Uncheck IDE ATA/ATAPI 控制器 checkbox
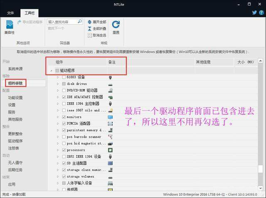Viewport: 266px width, 198px height. 64,97
